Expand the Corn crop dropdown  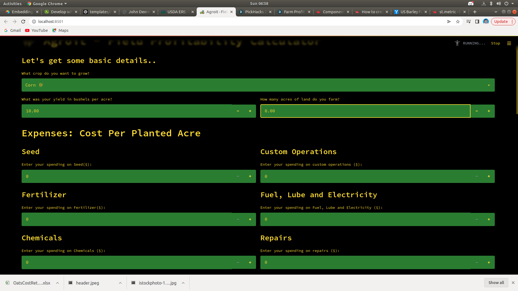(x=258, y=85)
